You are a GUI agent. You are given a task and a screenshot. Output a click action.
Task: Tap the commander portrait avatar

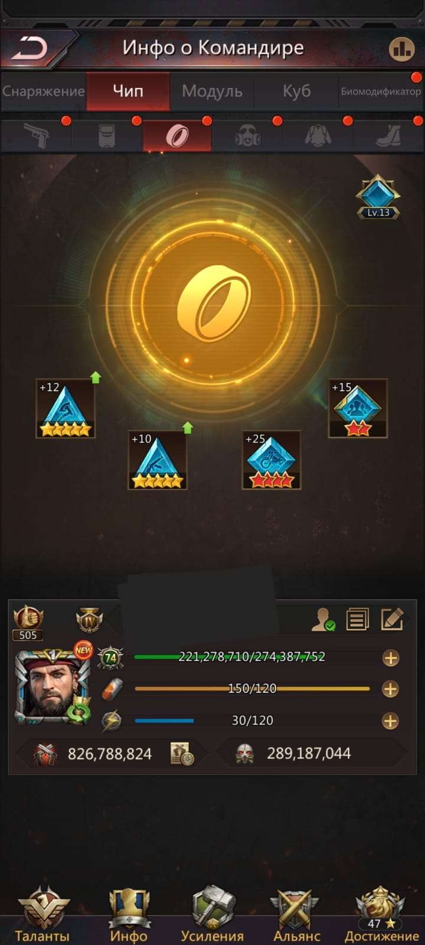click(53, 687)
